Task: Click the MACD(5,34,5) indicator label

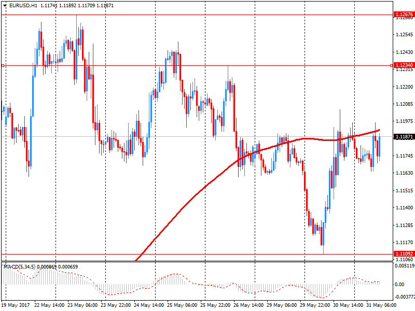Action: pos(20,266)
